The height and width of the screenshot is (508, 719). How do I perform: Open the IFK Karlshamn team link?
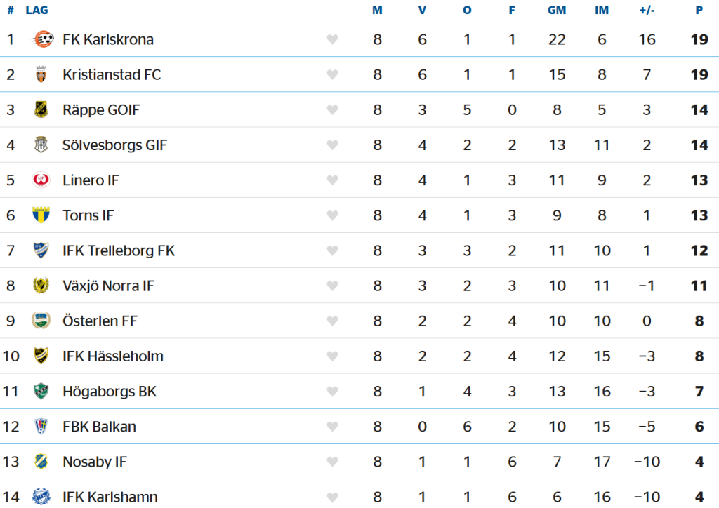[x=110, y=497]
